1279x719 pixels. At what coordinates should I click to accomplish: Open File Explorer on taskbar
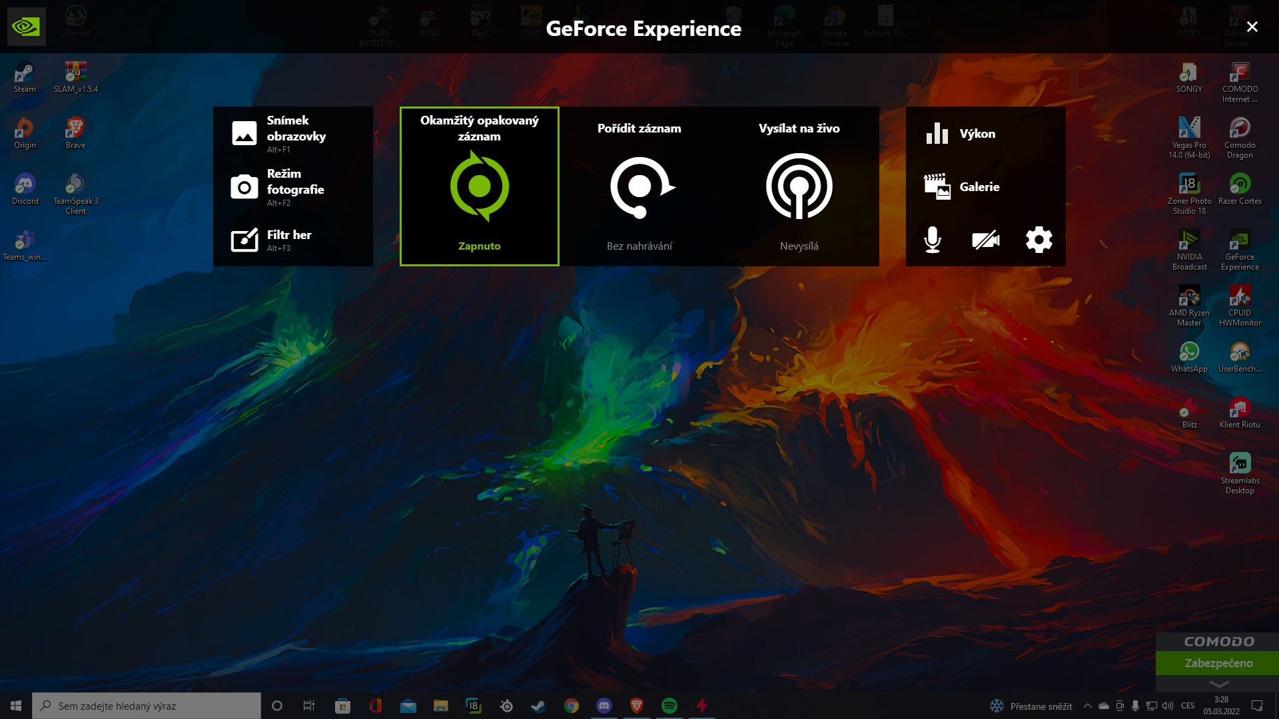(x=440, y=706)
